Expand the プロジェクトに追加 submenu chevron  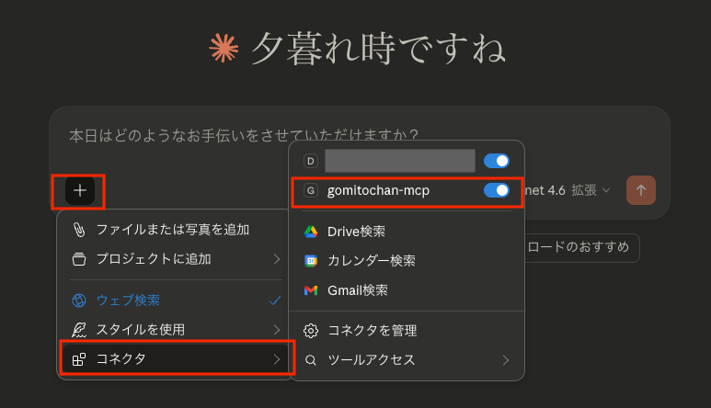pos(277,259)
